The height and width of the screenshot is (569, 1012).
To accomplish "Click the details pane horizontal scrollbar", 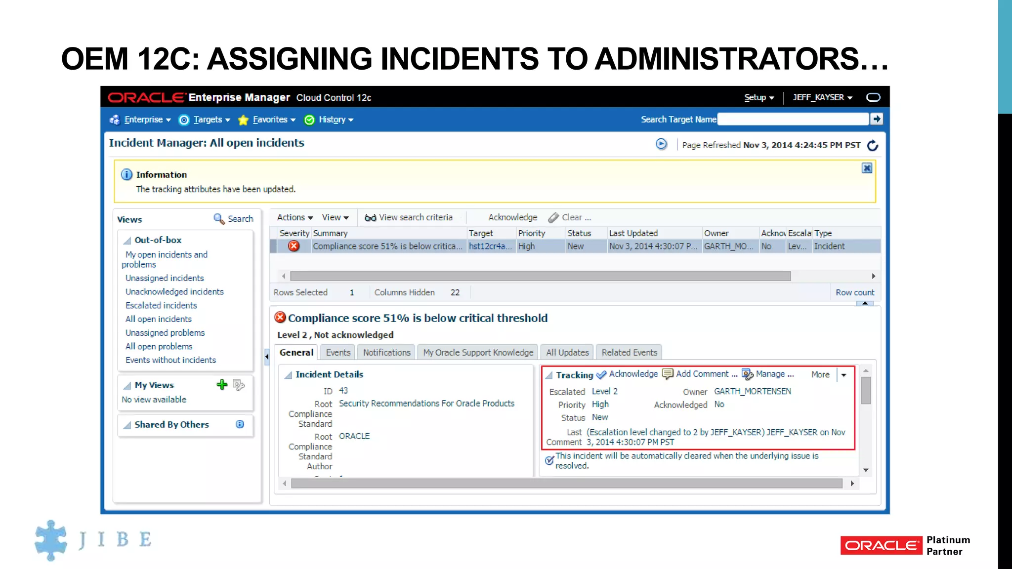I will [x=567, y=484].
